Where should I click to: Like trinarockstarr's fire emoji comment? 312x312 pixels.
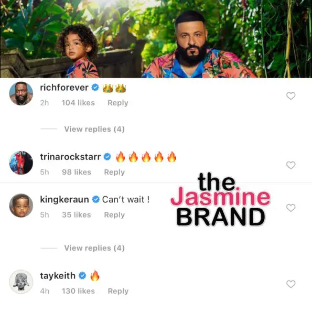291,165
